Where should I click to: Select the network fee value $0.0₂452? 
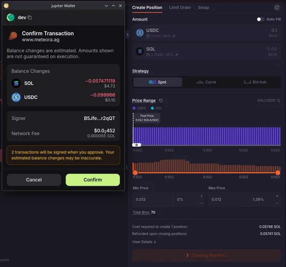pyautogui.click(x=104, y=131)
